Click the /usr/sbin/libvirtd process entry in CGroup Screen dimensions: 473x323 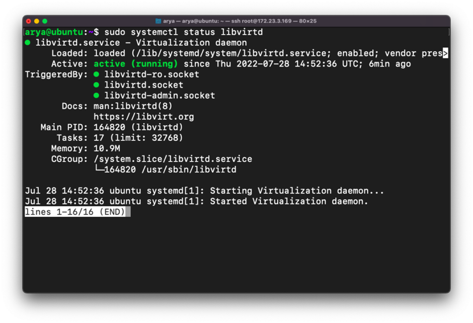coord(189,170)
